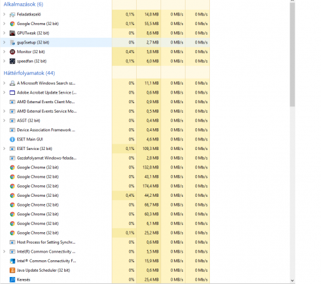Select the speedfan (32 bit) process name
This screenshot has height=284, width=321.
pyautogui.click(x=31, y=61)
